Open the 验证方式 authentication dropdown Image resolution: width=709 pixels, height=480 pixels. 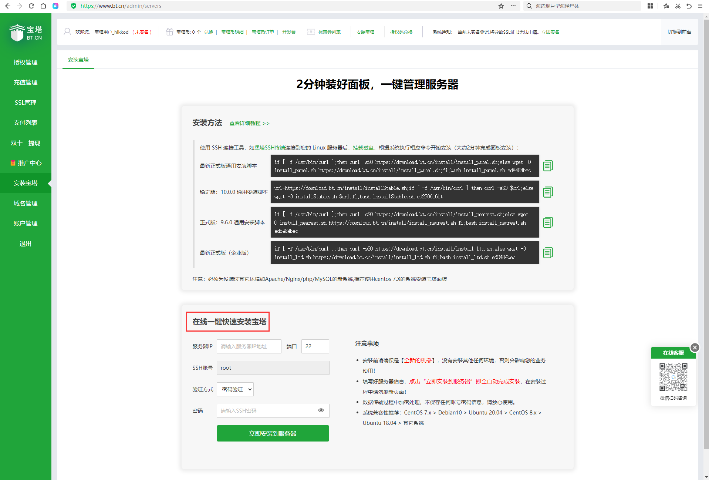point(235,389)
